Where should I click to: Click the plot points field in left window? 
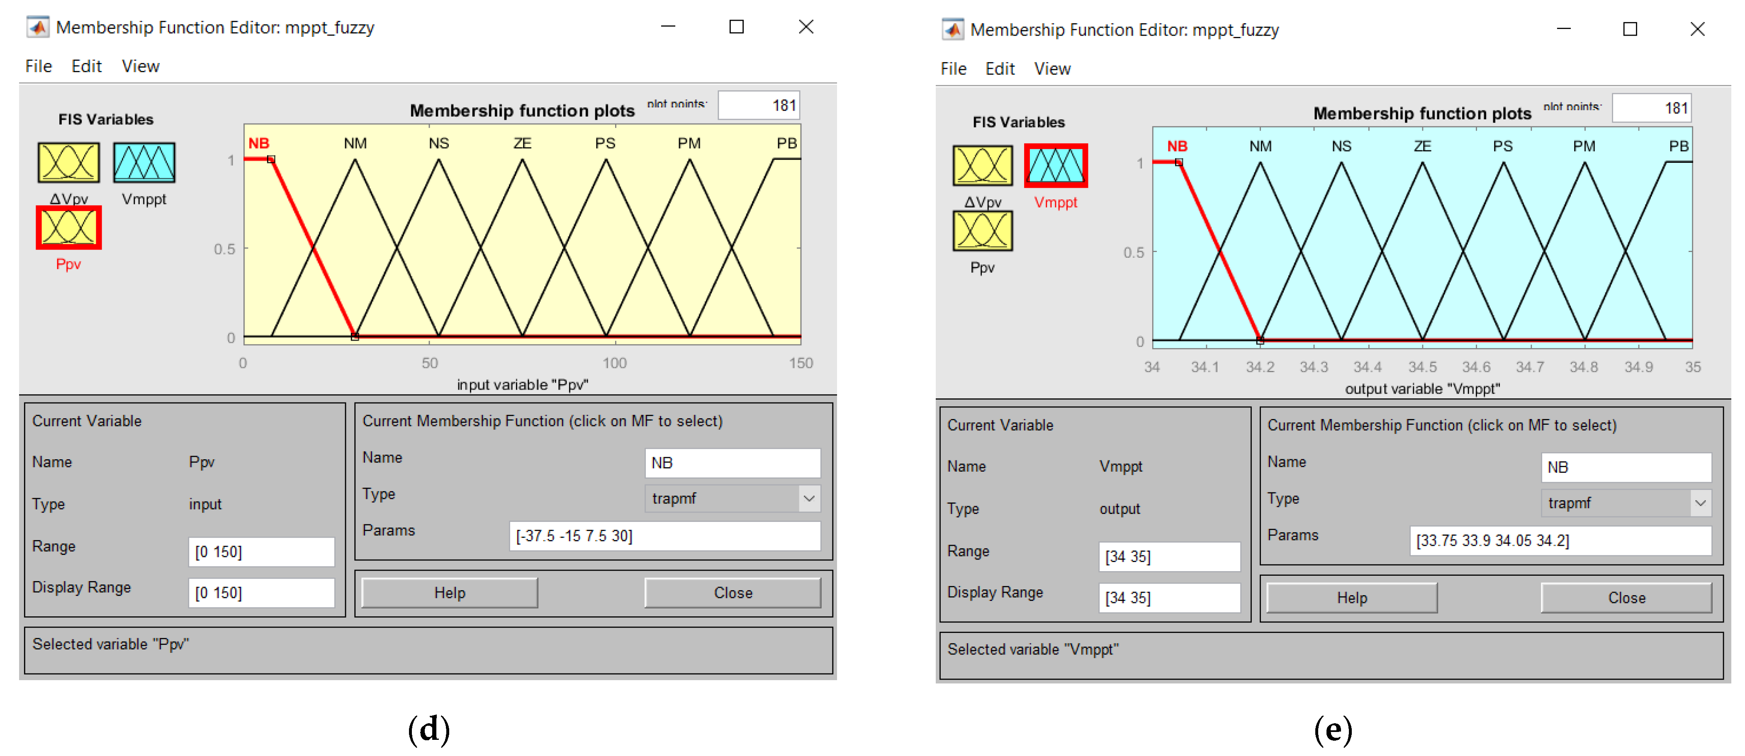click(x=759, y=106)
